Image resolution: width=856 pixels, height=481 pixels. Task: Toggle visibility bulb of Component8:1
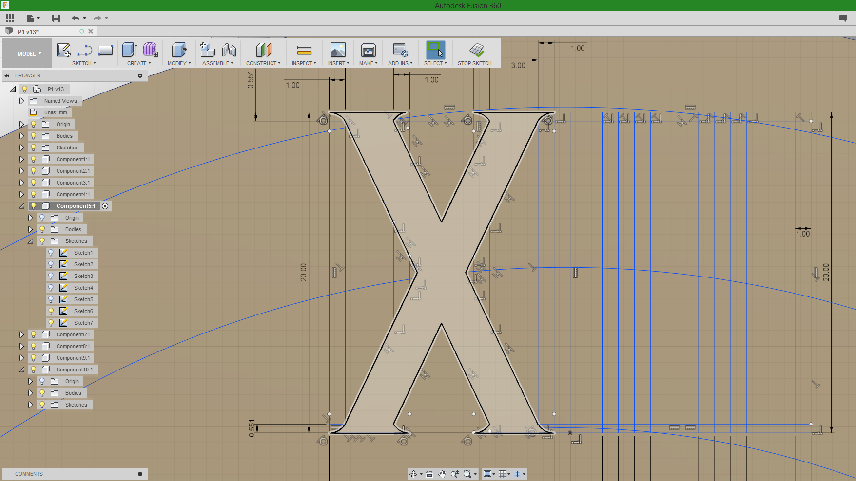coord(34,346)
